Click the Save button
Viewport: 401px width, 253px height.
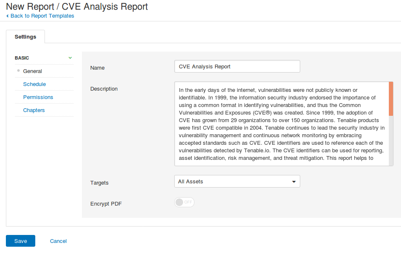(21, 241)
